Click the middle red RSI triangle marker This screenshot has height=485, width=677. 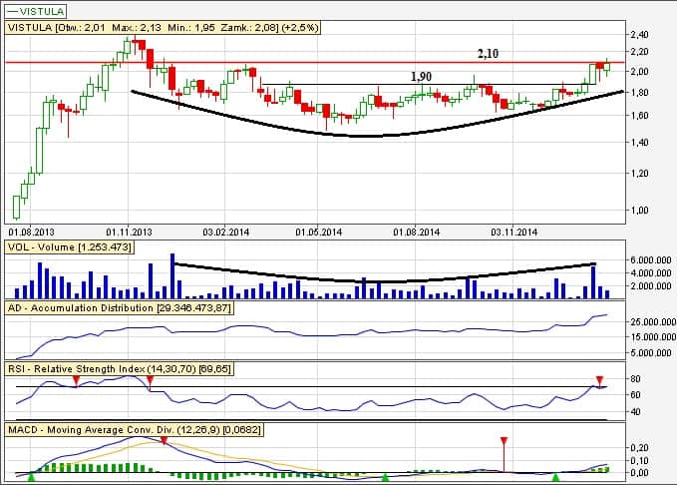coord(150,380)
